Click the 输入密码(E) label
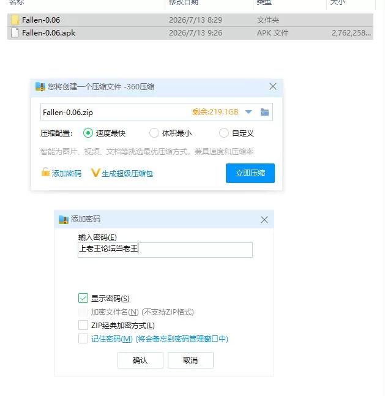The image size is (385, 396). [97, 237]
